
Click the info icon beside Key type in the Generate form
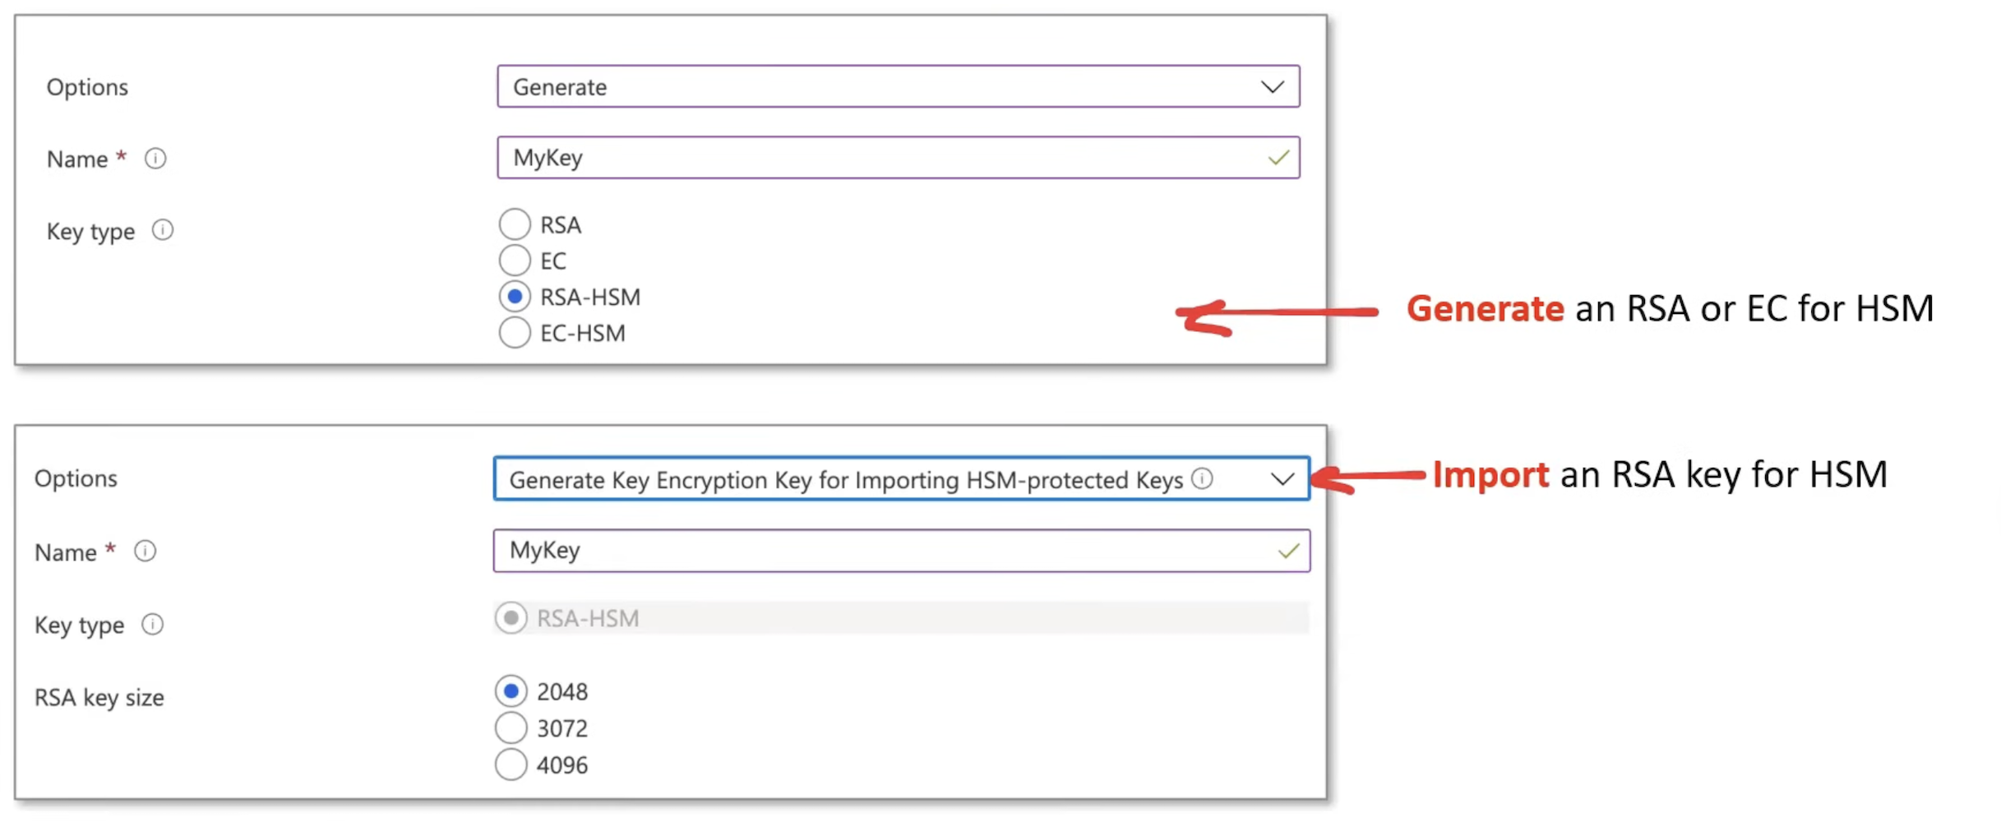[x=163, y=230]
